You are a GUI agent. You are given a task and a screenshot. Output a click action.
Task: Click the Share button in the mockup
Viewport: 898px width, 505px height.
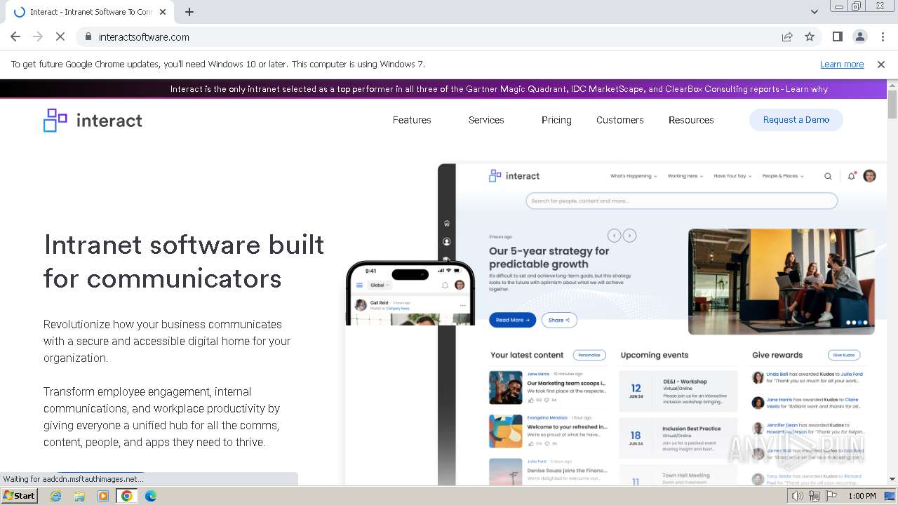[559, 320]
